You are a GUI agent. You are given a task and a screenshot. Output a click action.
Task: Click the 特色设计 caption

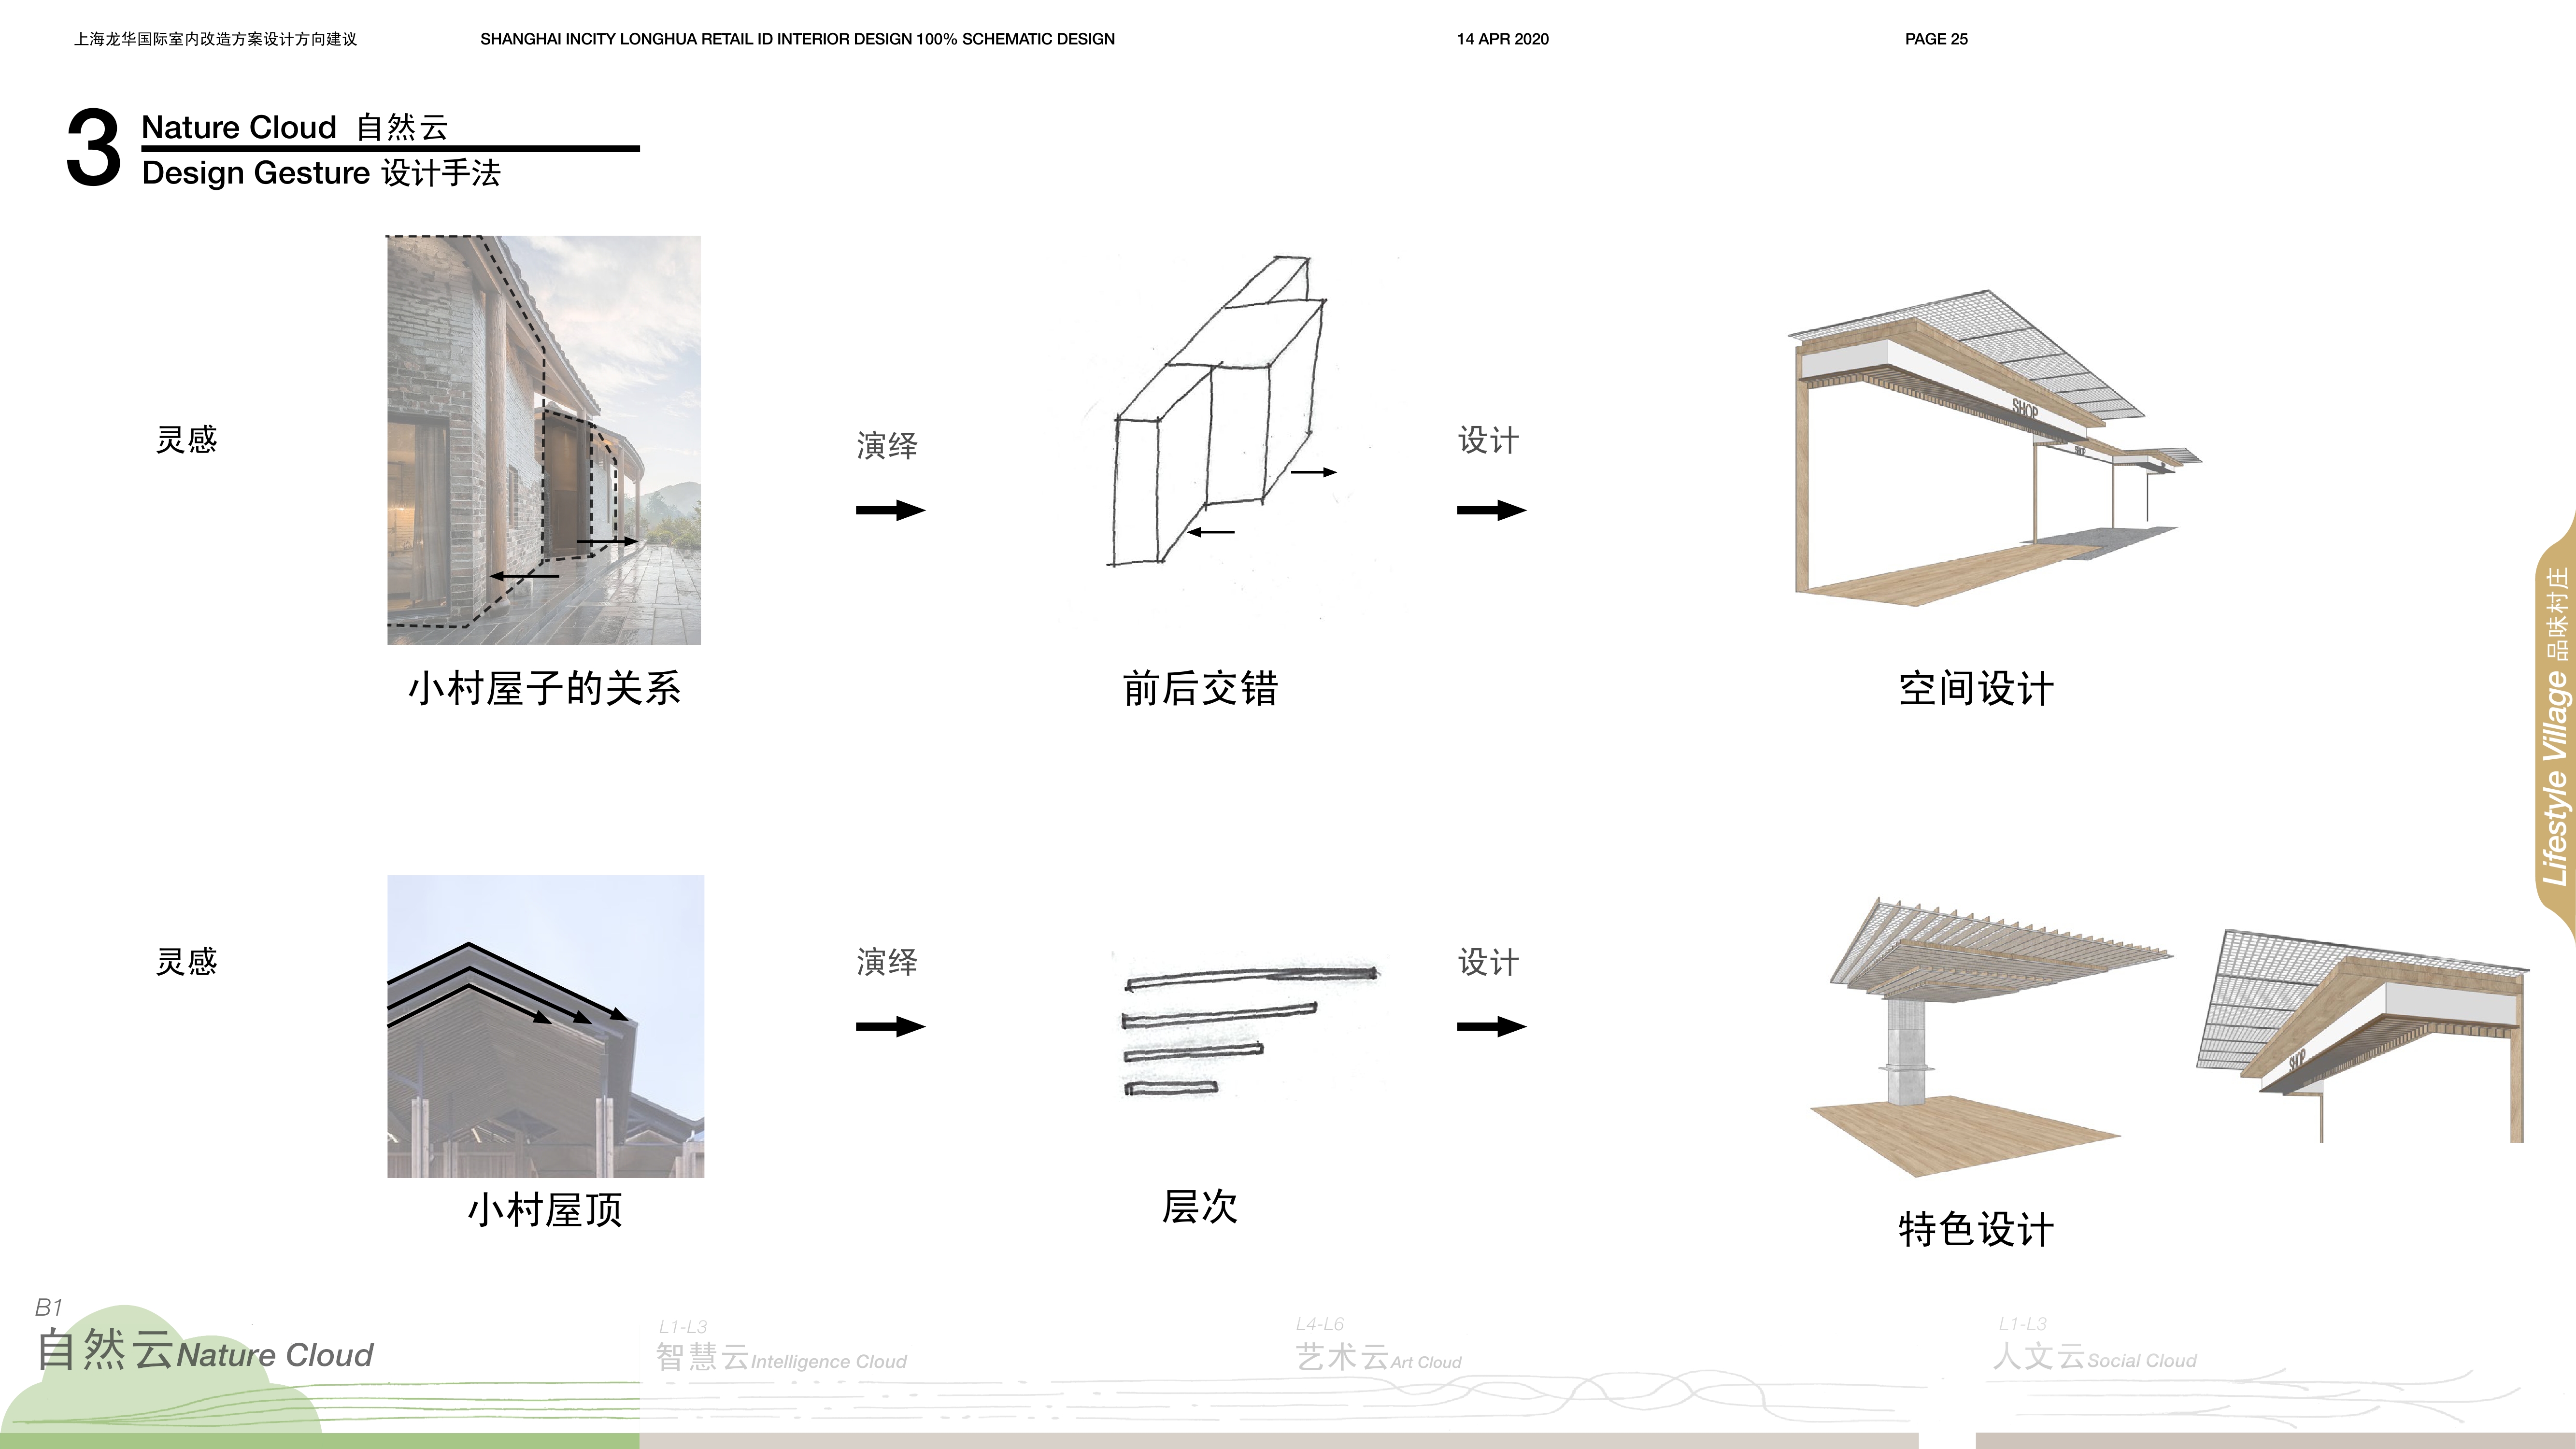(x=1976, y=1229)
